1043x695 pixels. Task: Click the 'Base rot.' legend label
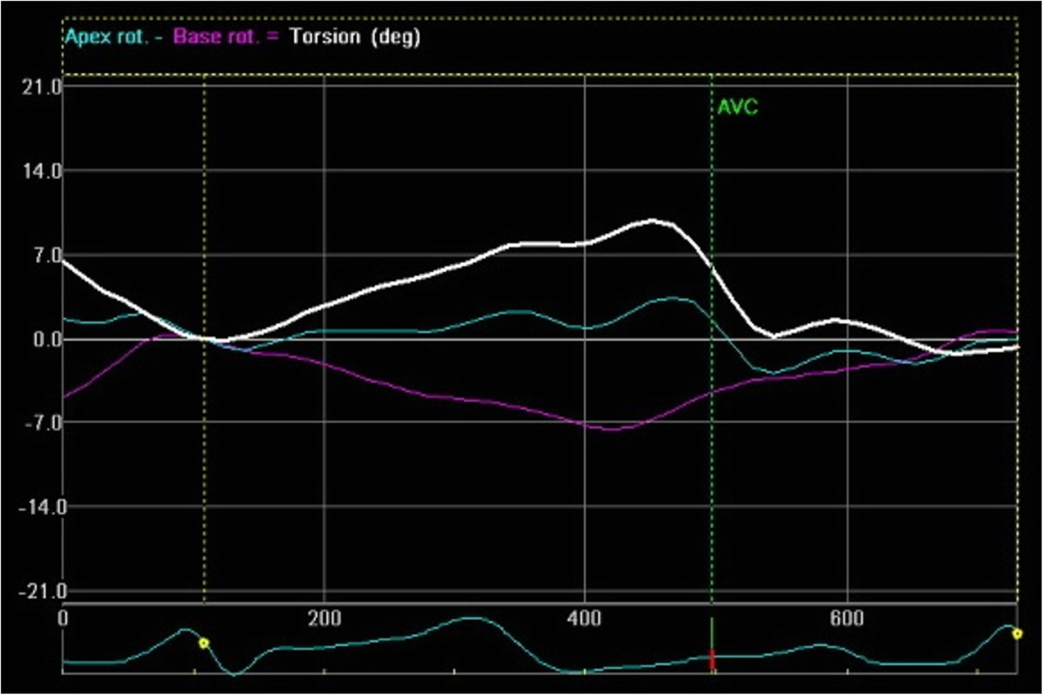[x=217, y=36]
